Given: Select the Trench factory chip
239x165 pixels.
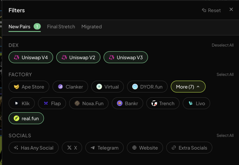Looking at the screenshot, I should pos(163,103).
